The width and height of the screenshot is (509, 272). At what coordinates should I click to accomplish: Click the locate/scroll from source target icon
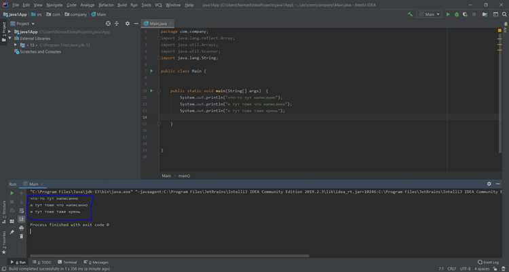point(108,24)
